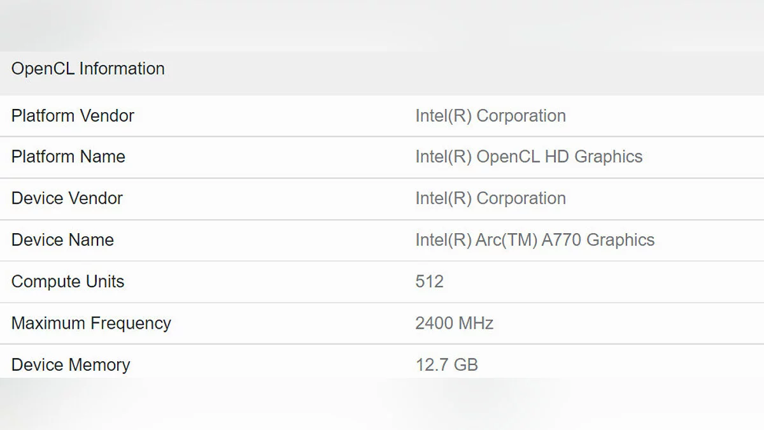Click the Intel(R) Arc(TM) A770 Graphics value
The image size is (764, 430).
pyautogui.click(x=535, y=240)
